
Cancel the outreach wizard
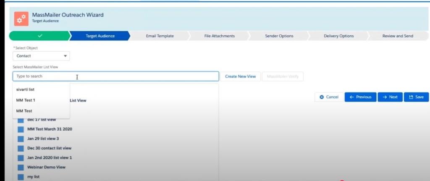click(x=329, y=97)
